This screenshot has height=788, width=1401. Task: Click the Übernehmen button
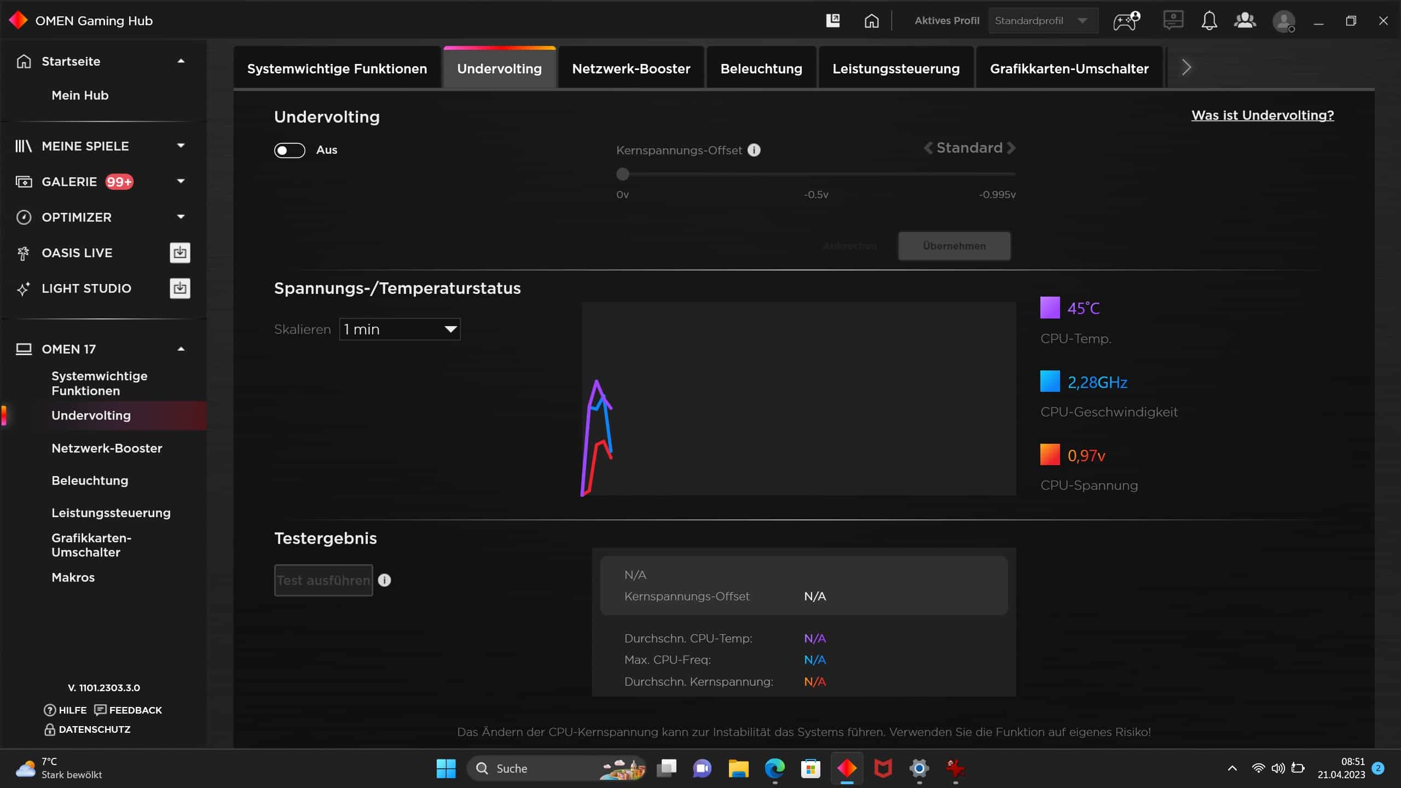[954, 246]
